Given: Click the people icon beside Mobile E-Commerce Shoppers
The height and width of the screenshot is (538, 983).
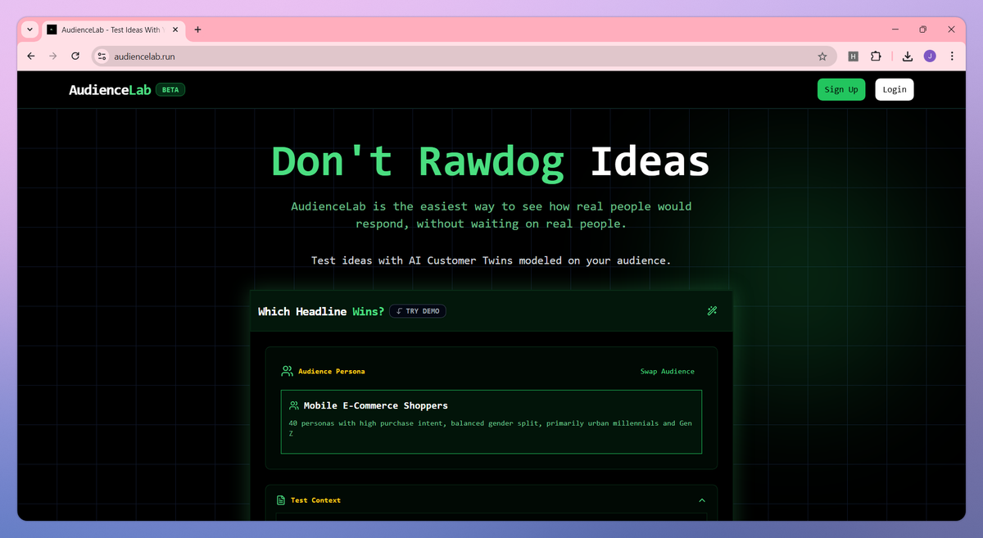Looking at the screenshot, I should click(x=294, y=405).
